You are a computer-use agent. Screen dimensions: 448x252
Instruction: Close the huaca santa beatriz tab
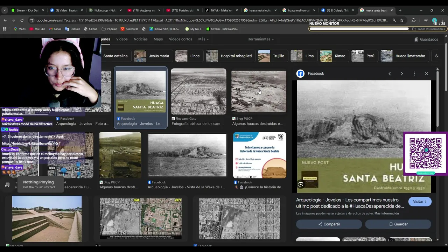coord(392,10)
